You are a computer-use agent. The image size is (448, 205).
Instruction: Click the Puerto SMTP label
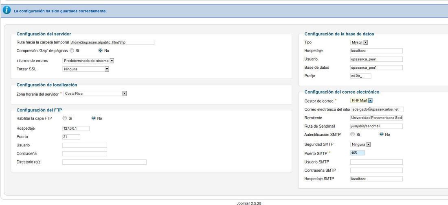tap(316, 154)
